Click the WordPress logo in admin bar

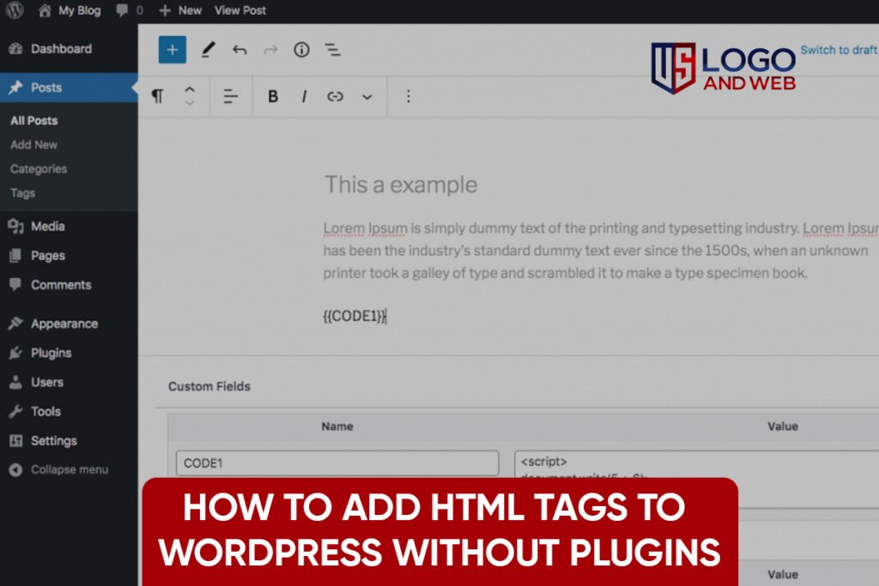click(15, 10)
